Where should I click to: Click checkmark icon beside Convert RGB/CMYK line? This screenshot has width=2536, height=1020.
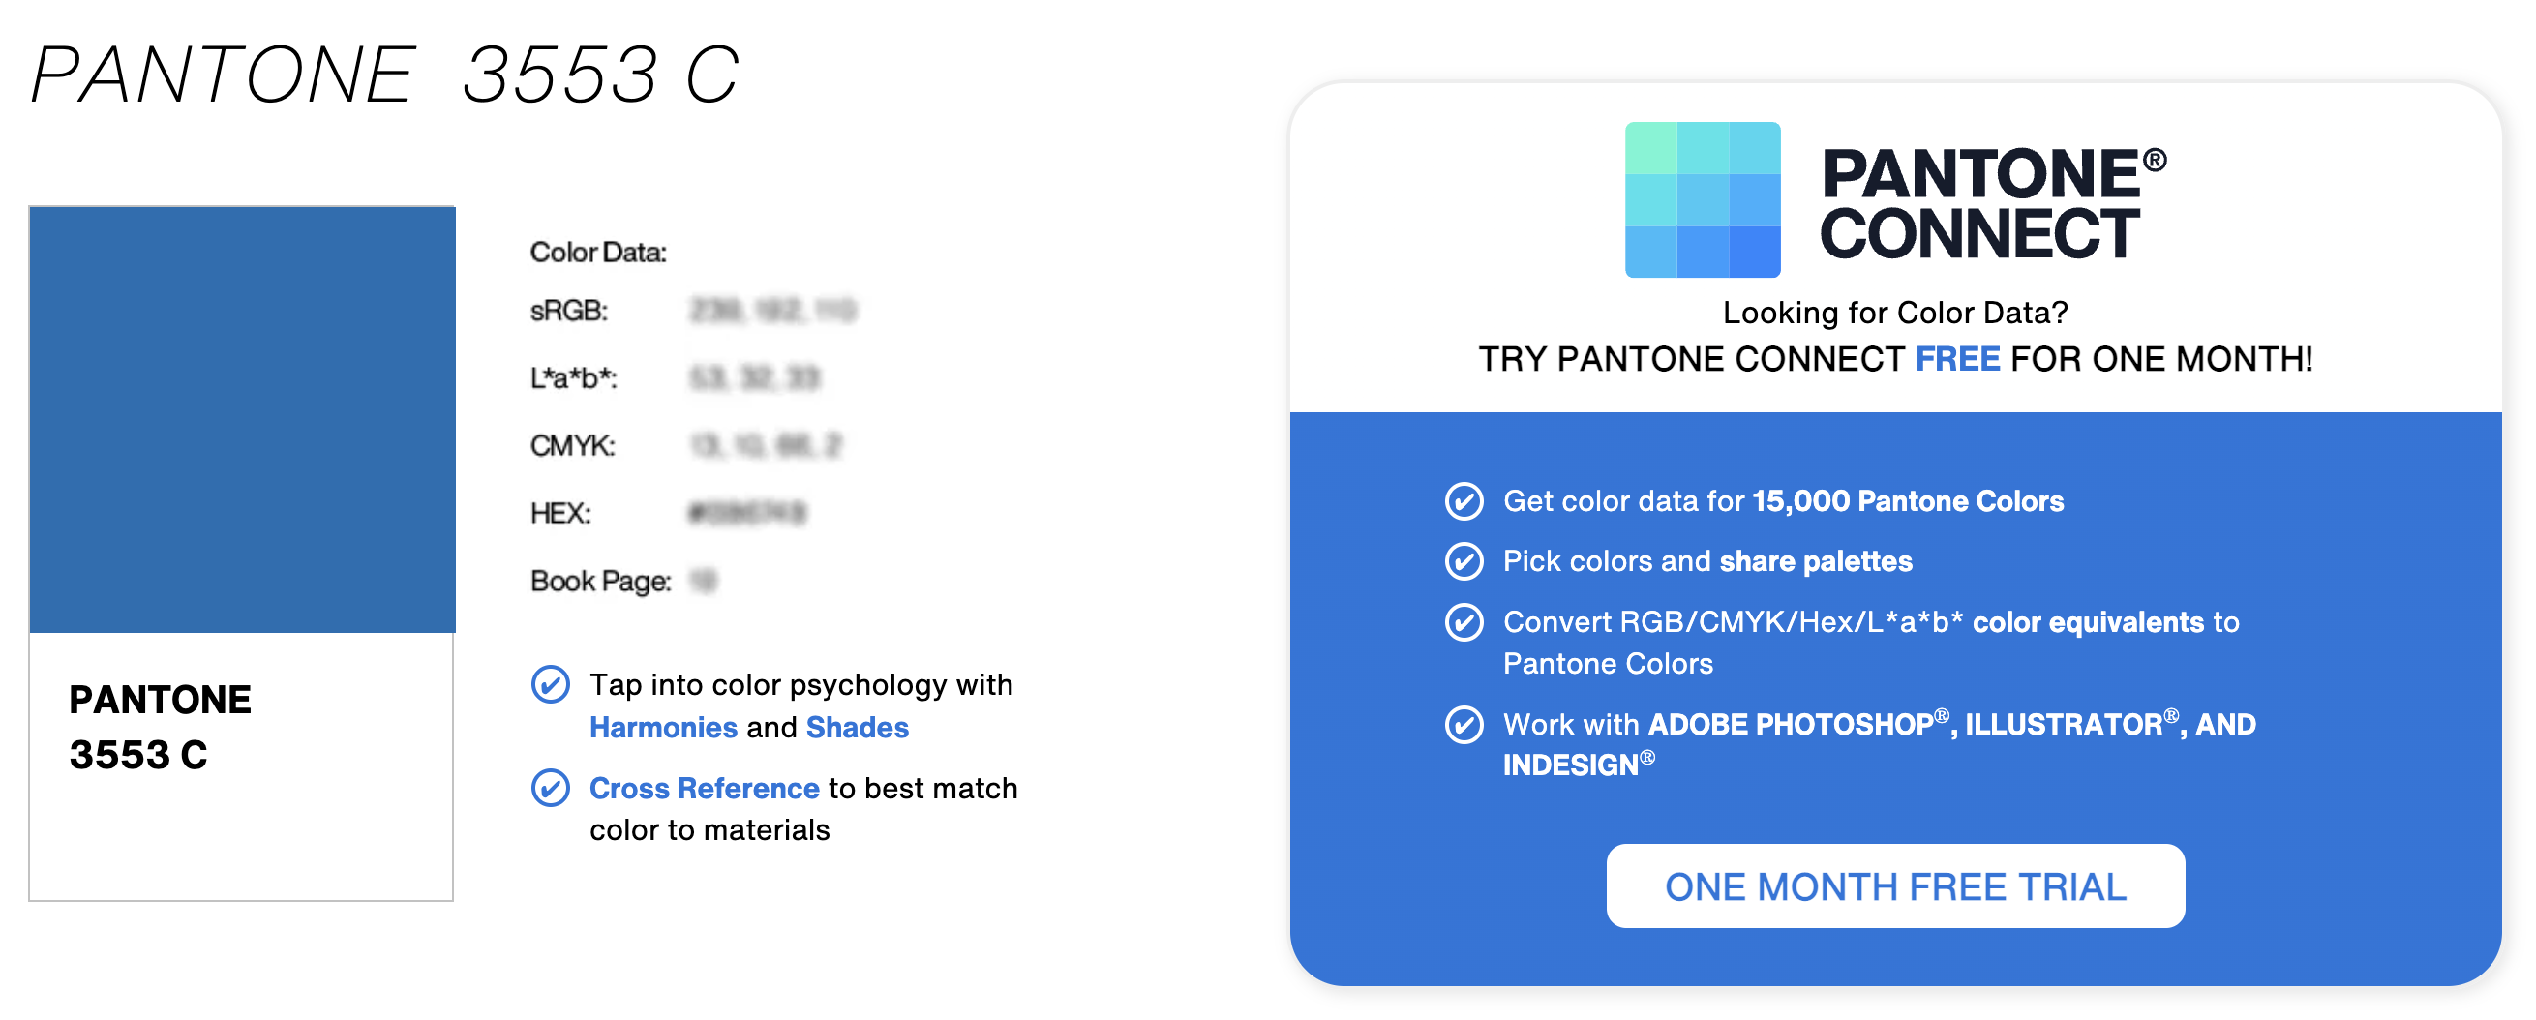[1464, 622]
